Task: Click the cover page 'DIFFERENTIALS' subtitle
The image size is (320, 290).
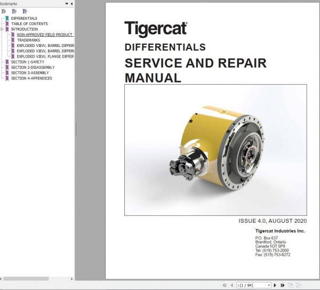Action: click(165, 47)
